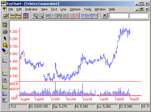151x112 pixels.
Task: Open the Options menu
Action: click(x=75, y=9)
